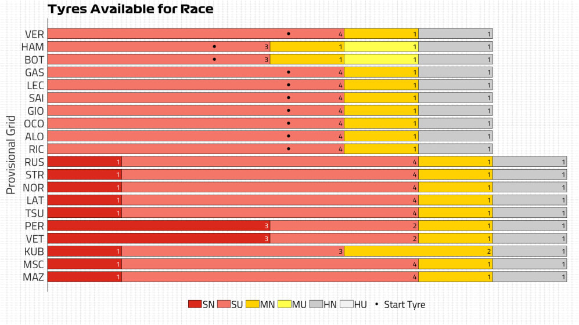This screenshot has width=579, height=325.
Task: Click the HU white legend swatch
Action: 346,304
